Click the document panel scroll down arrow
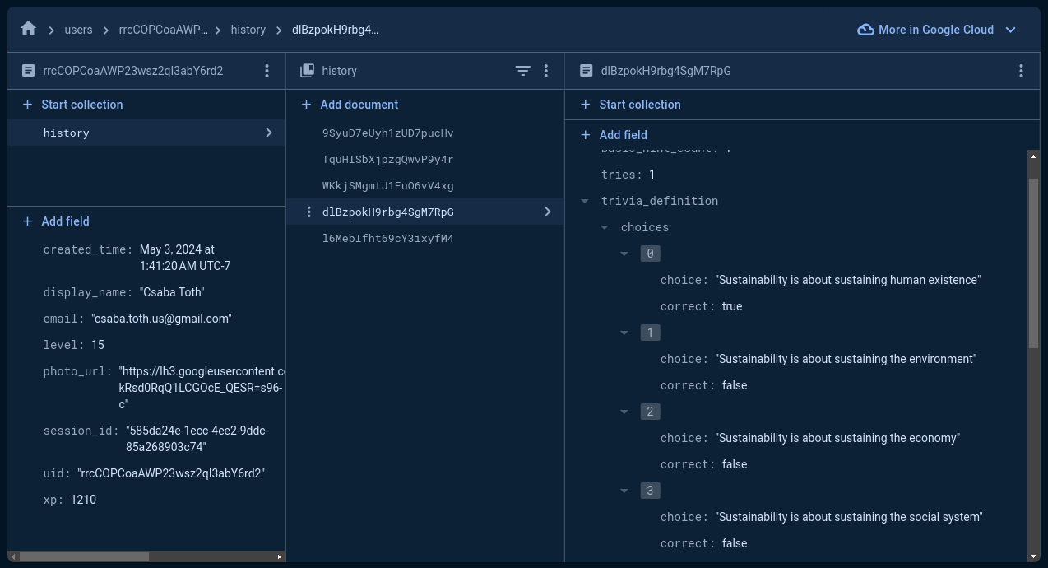Viewport: 1048px width, 568px height. click(1034, 556)
